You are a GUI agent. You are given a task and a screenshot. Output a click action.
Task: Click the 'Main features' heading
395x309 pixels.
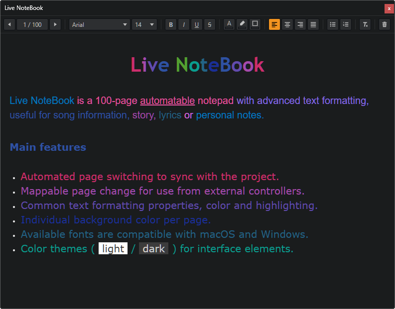pos(48,147)
